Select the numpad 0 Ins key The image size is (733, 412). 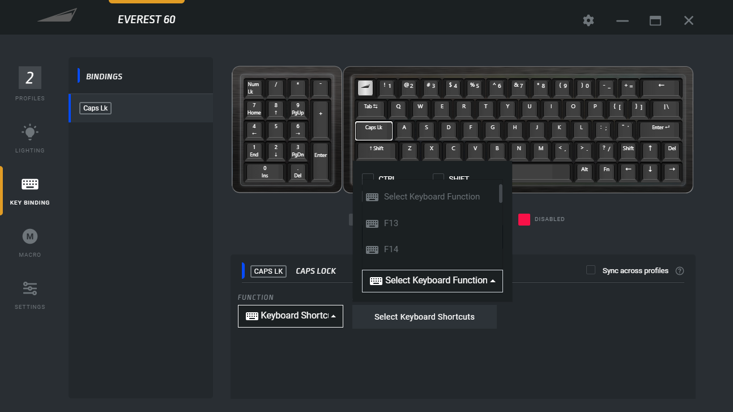coord(265,172)
